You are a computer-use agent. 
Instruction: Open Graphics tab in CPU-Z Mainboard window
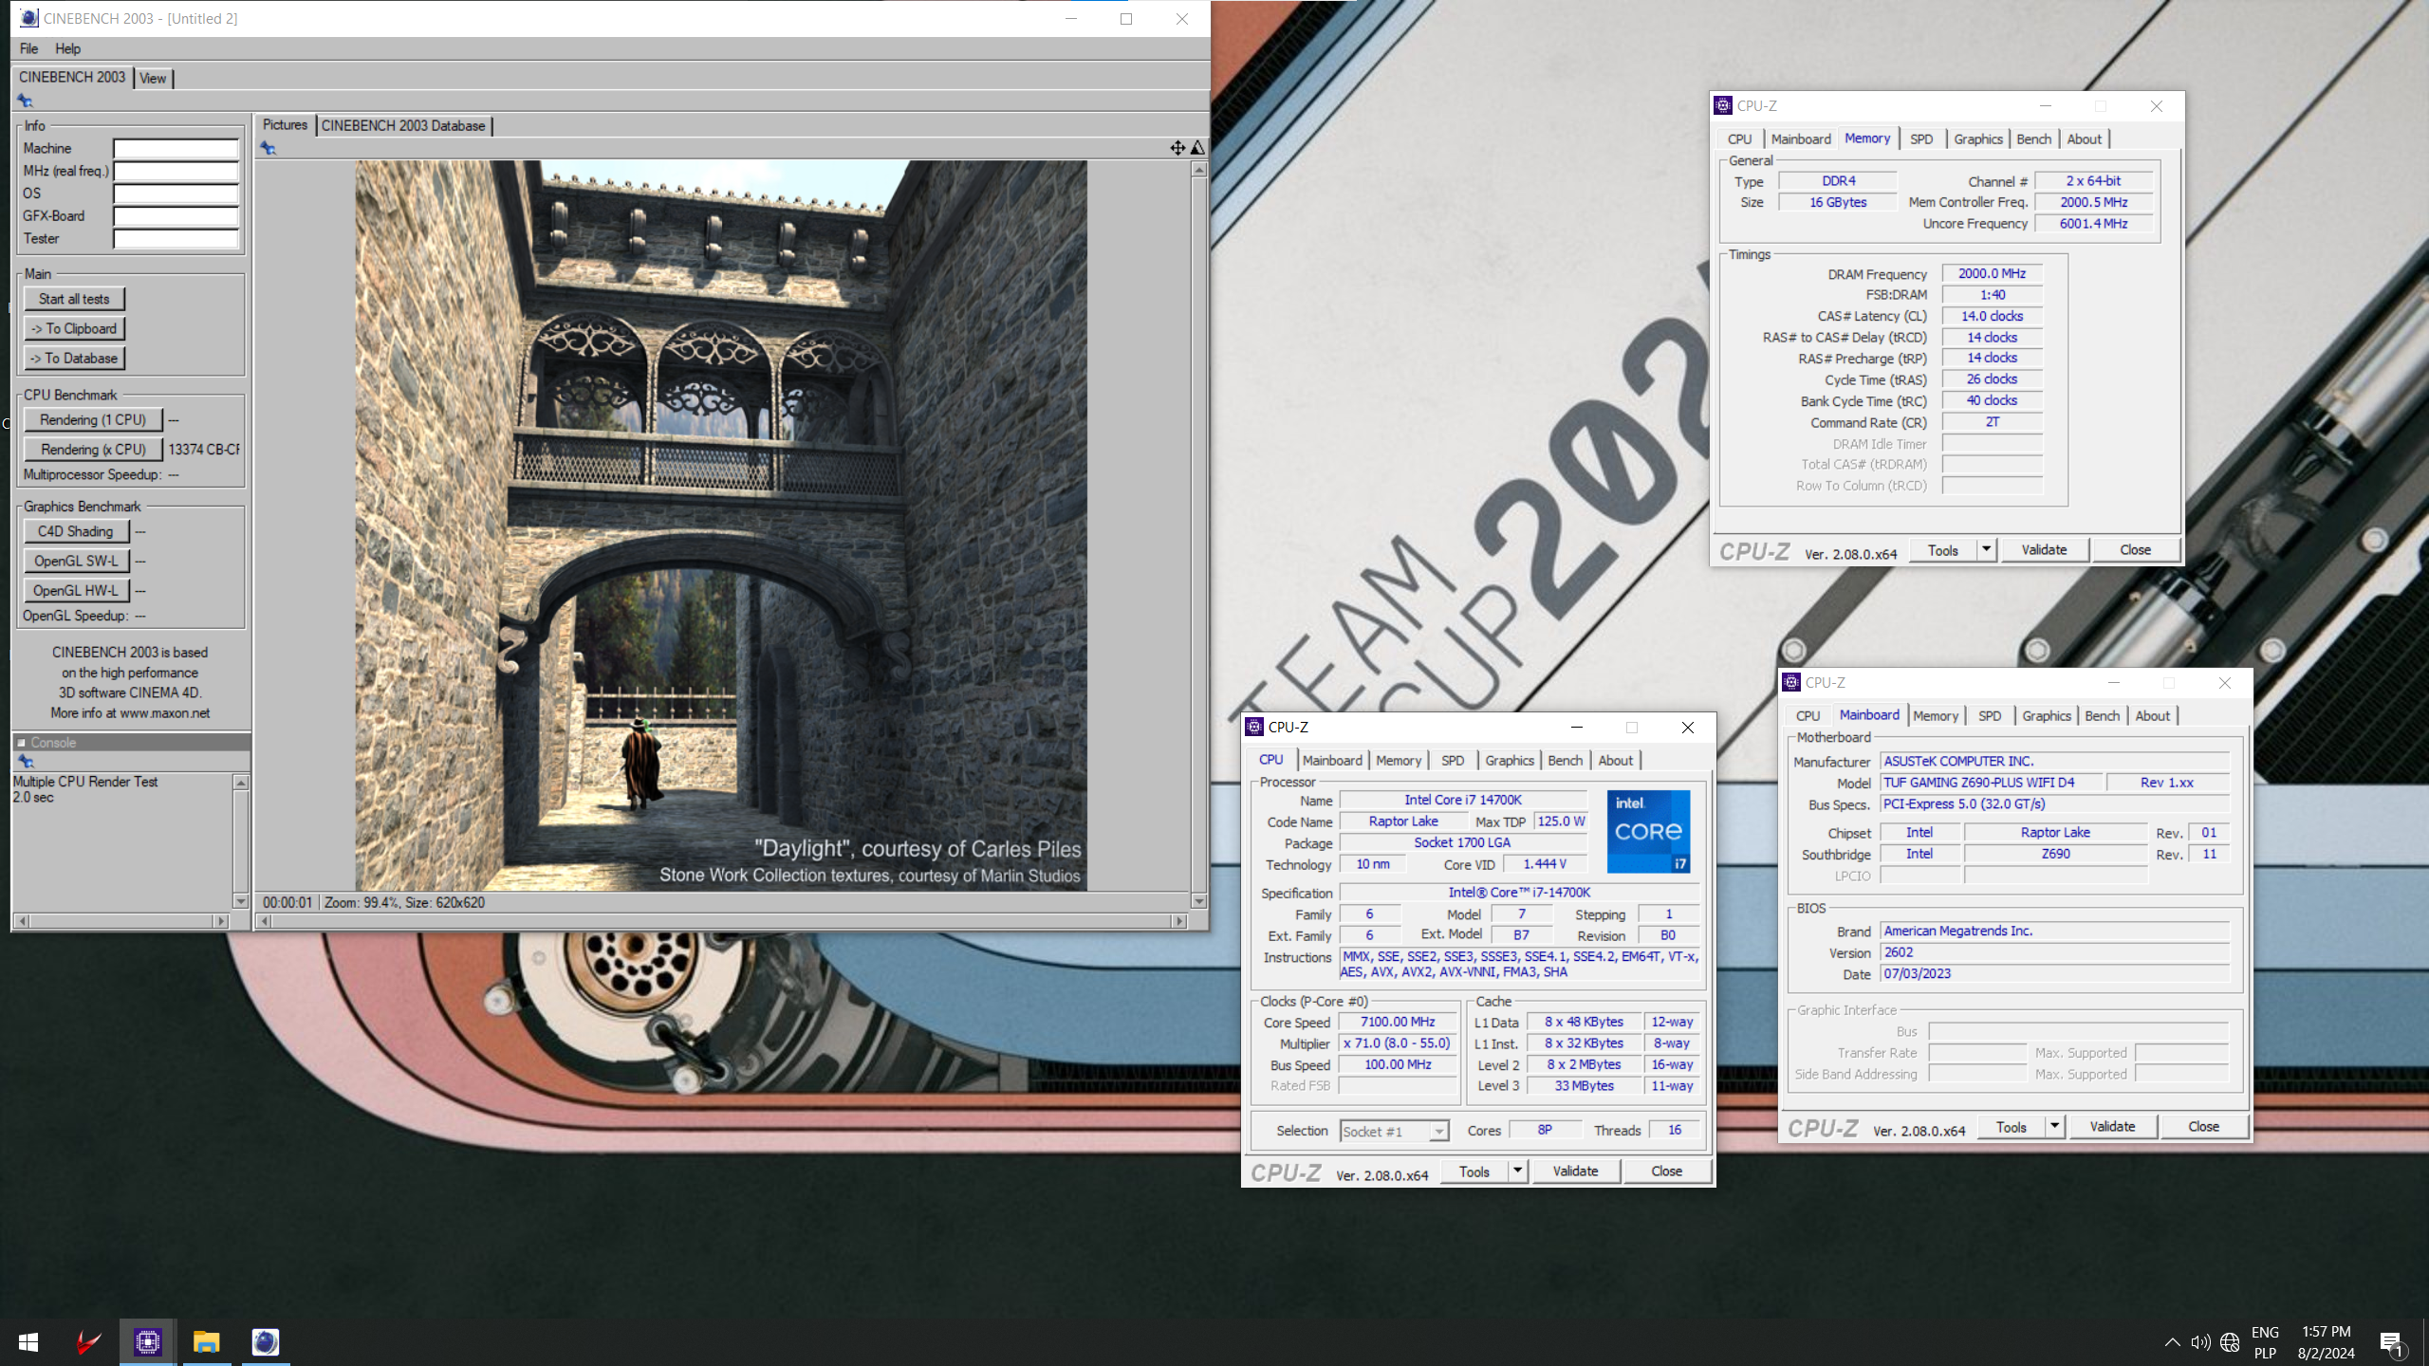pyautogui.click(x=2046, y=715)
